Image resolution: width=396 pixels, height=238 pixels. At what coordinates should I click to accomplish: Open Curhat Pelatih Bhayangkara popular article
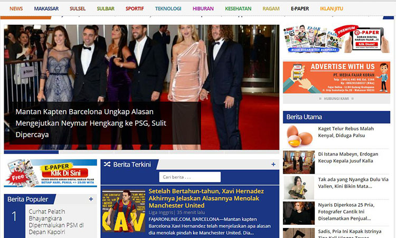click(56, 222)
